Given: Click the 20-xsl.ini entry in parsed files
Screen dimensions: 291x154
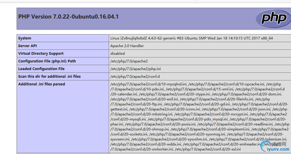Looking at the screenshot, I should click(208, 149).
